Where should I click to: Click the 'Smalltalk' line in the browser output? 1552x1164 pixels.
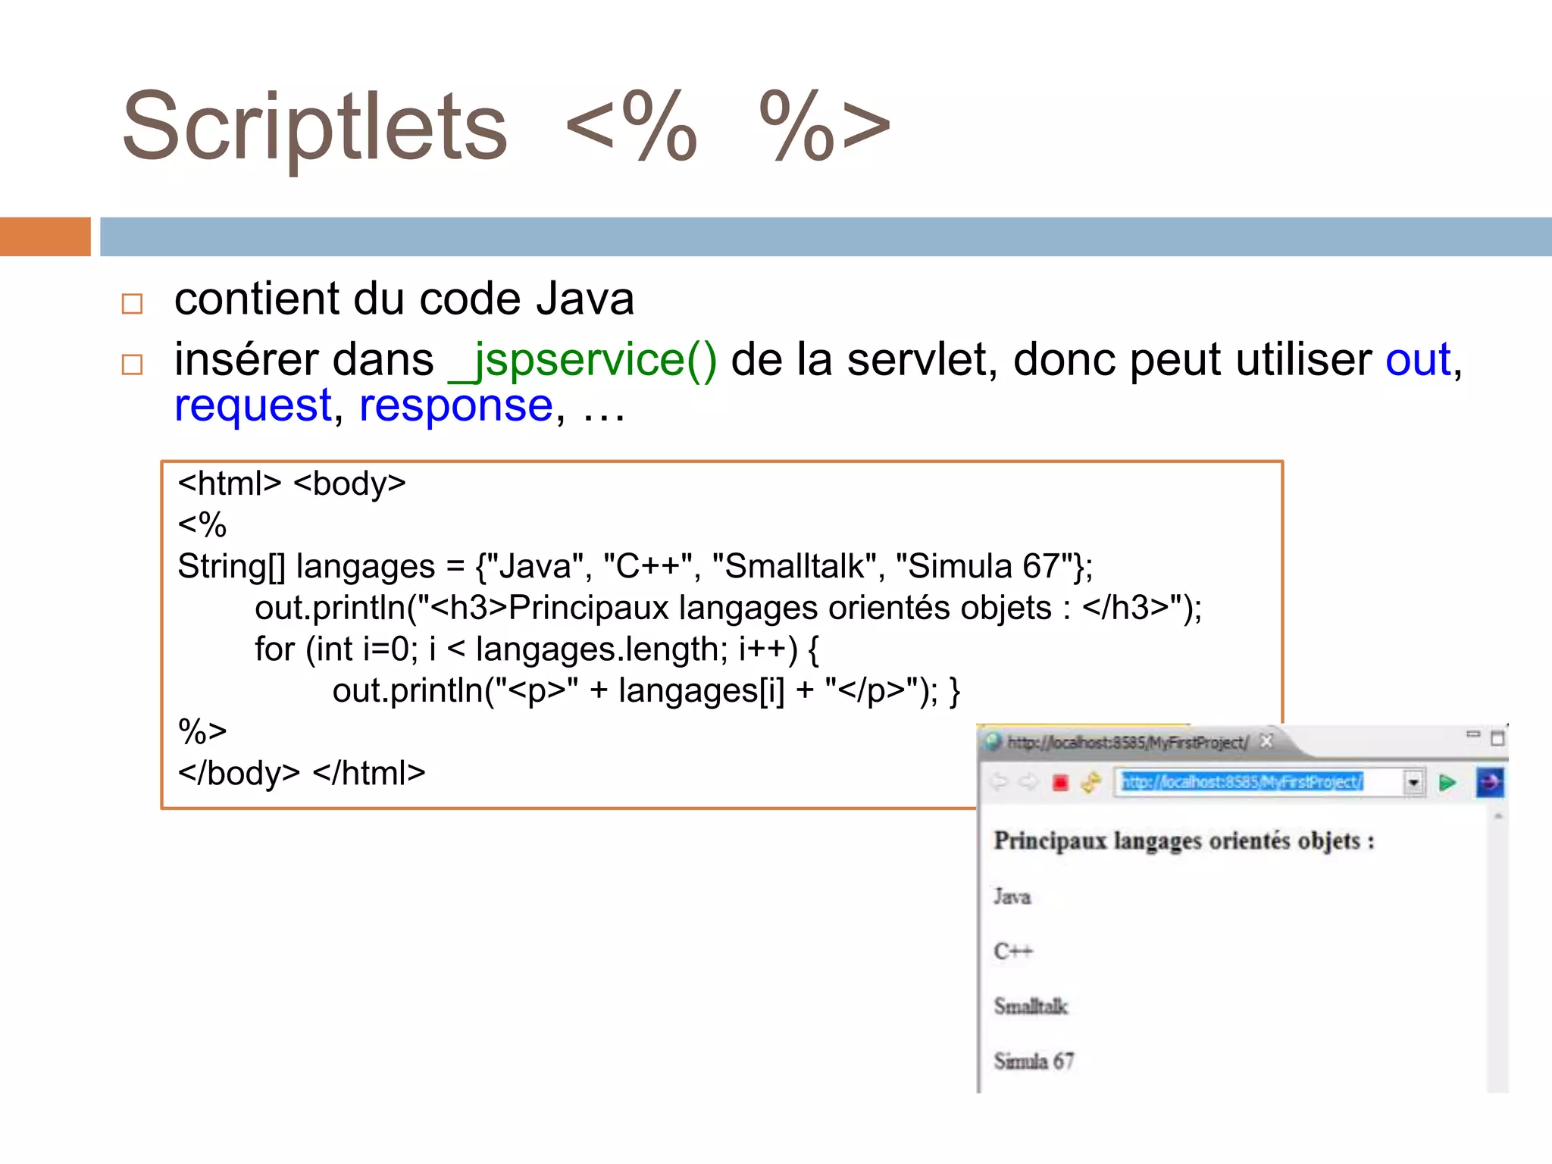[1031, 1006]
